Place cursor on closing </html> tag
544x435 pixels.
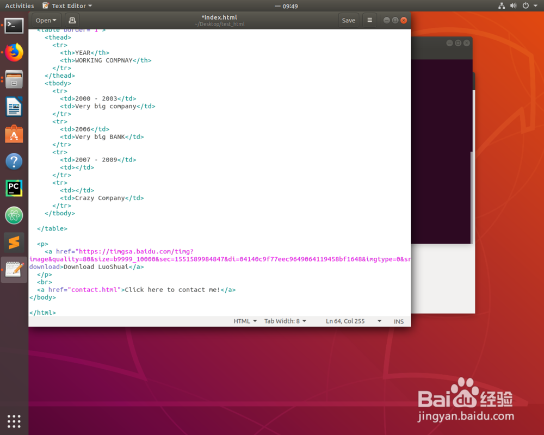(x=42, y=313)
